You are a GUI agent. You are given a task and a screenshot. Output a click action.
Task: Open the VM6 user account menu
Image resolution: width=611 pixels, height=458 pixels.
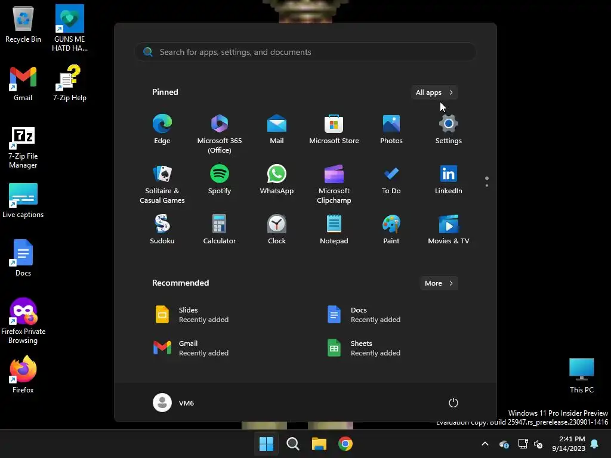point(174,403)
